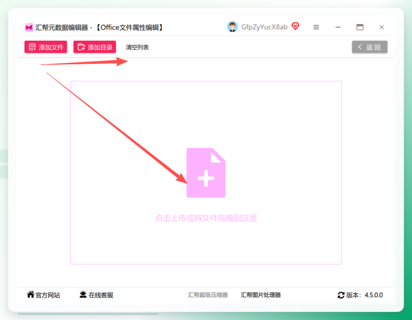The width and height of the screenshot is (412, 320).
Task: Open the hamburger menu icon
Action: pos(316,27)
